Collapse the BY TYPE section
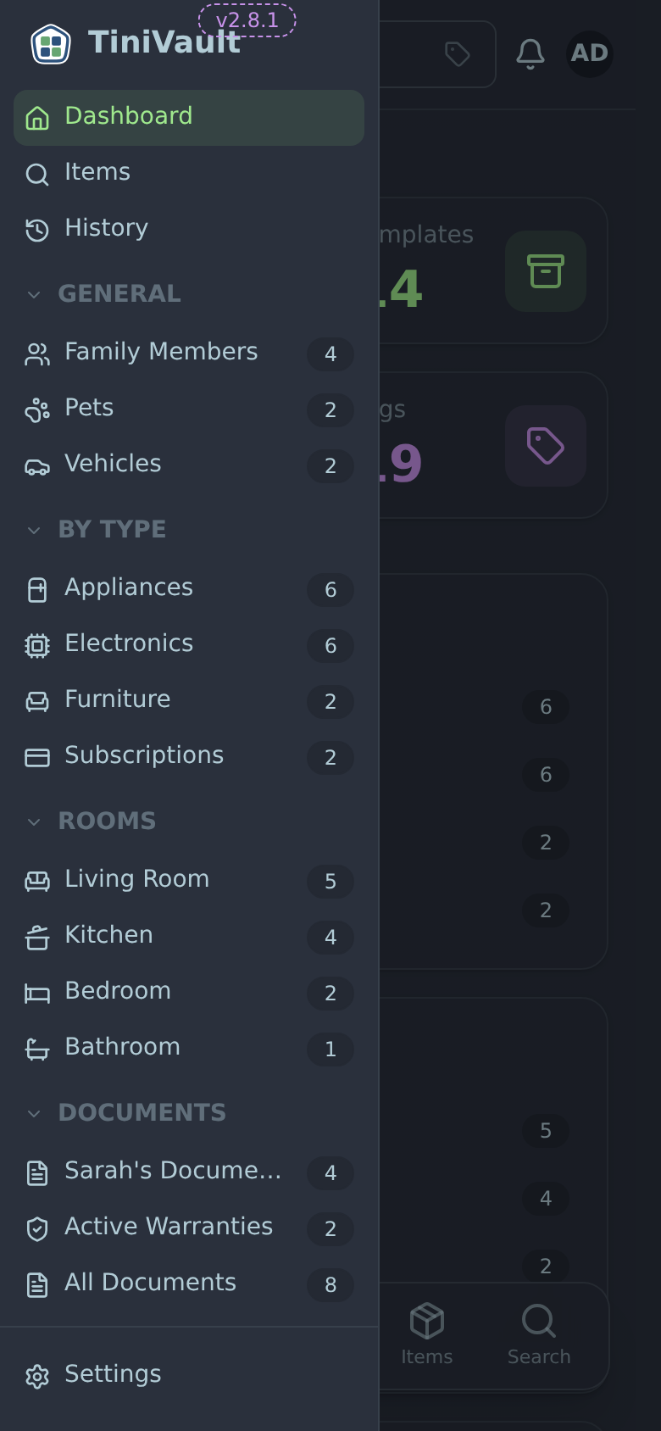The height and width of the screenshot is (1431, 661). (34, 530)
